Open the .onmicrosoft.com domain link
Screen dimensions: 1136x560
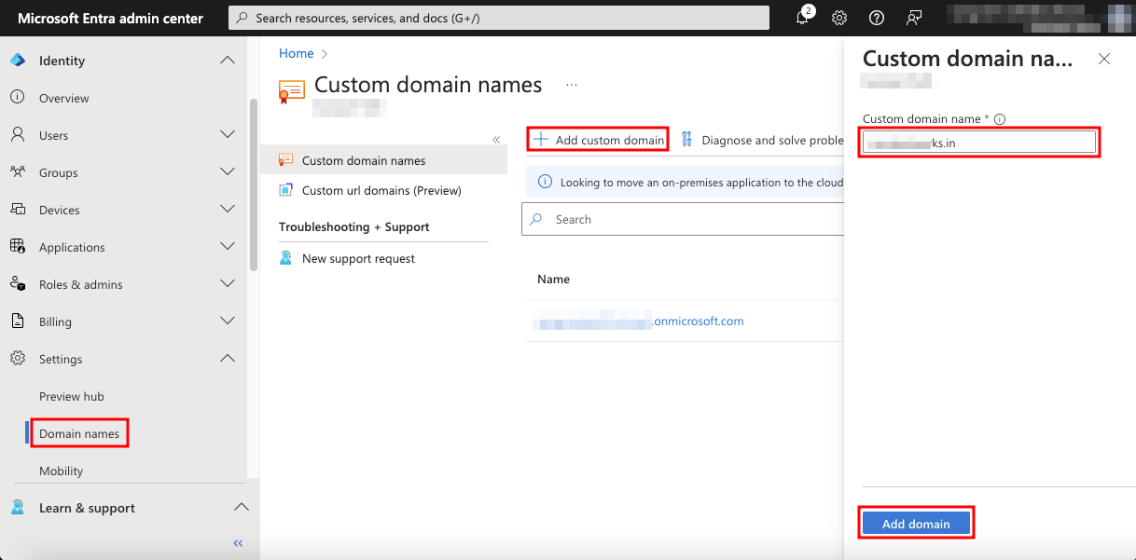click(x=638, y=321)
